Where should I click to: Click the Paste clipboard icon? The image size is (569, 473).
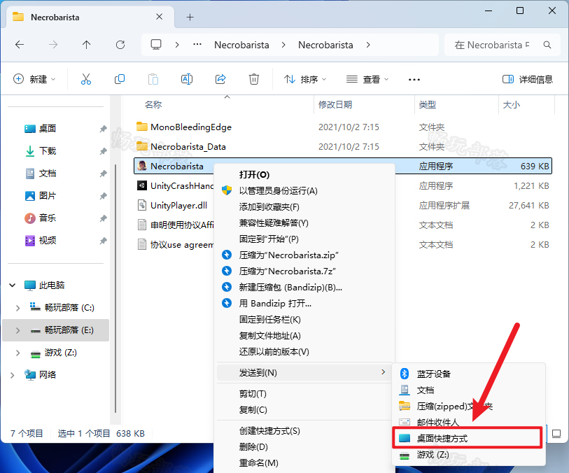tap(153, 79)
